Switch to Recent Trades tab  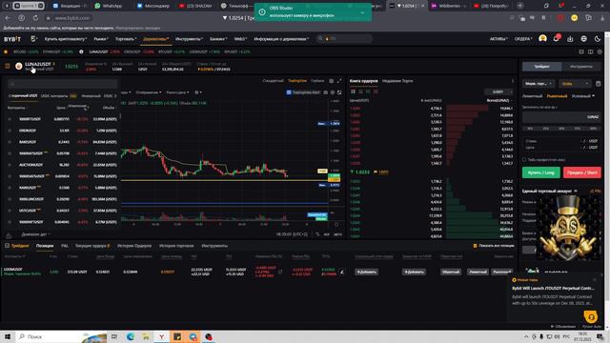(x=397, y=81)
